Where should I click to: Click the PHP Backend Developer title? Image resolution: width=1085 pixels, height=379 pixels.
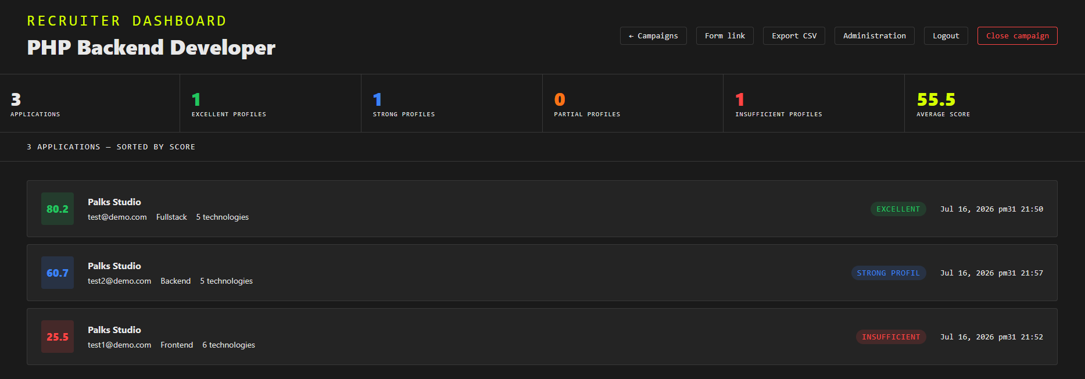pos(151,48)
